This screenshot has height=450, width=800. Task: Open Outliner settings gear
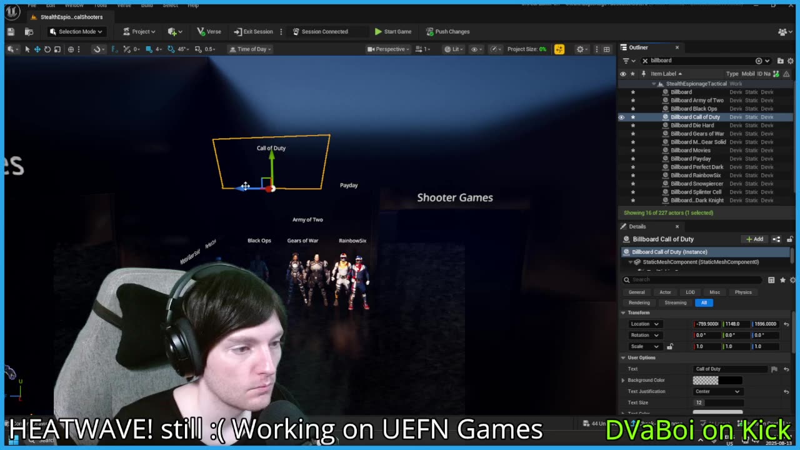point(791,61)
